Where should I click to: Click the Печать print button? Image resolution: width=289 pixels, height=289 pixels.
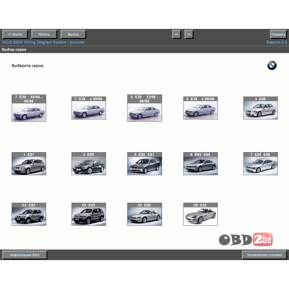coord(44,34)
